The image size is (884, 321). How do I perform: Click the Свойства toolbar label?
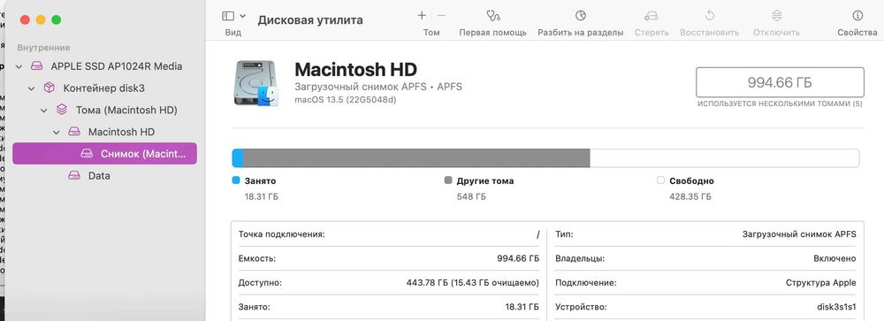click(857, 33)
